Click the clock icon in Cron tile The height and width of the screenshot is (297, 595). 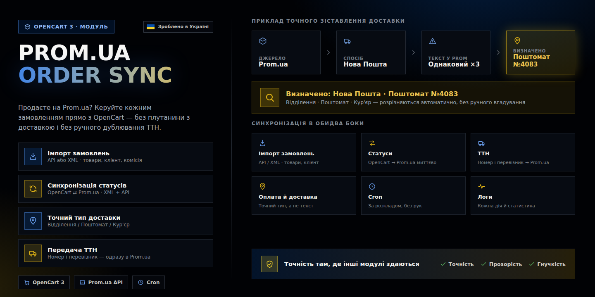click(372, 186)
